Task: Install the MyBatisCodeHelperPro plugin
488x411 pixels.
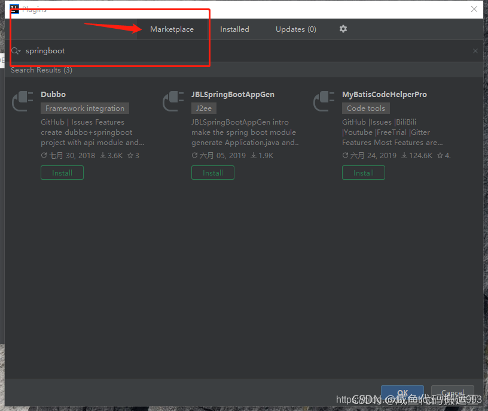Action: tap(363, 173)
